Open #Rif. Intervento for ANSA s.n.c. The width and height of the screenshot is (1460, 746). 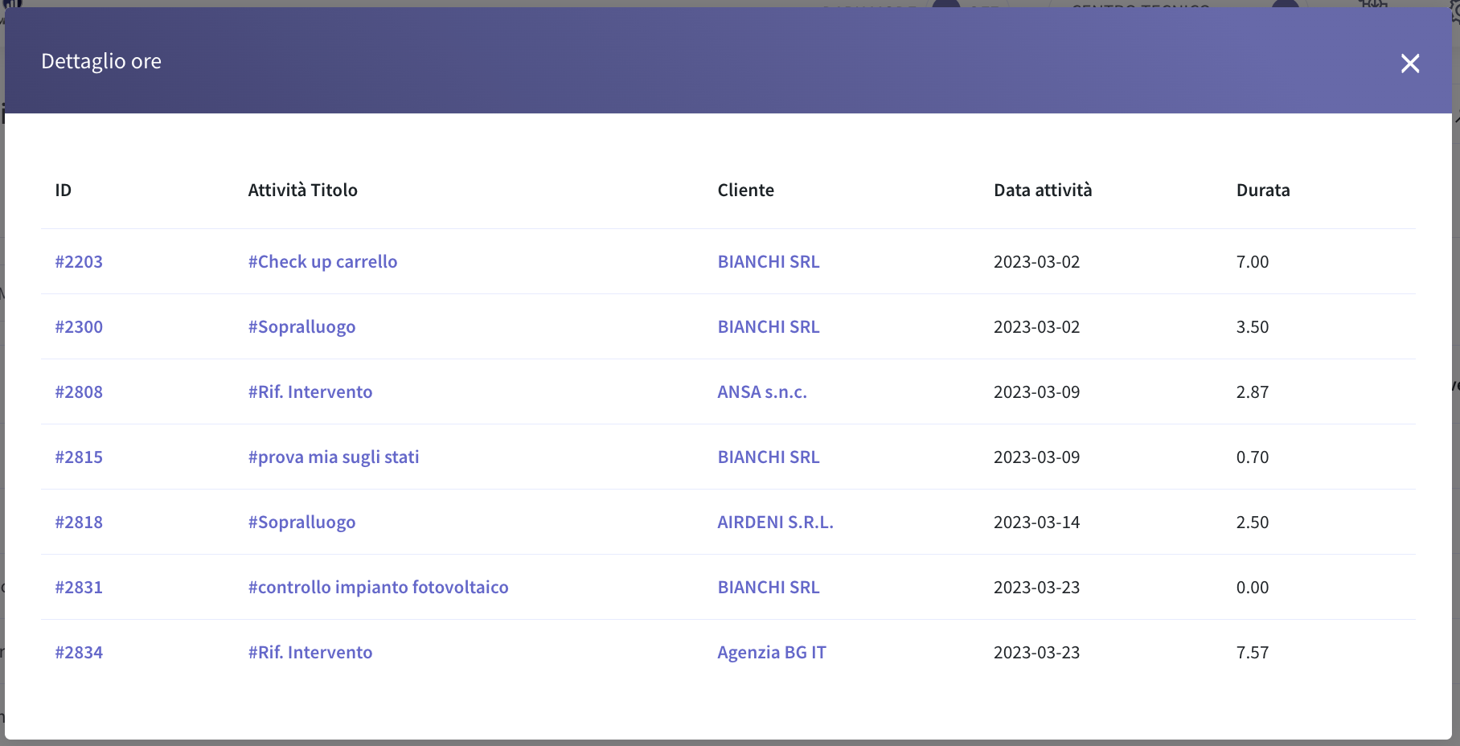pyautogui.click(x=310, y=392)
